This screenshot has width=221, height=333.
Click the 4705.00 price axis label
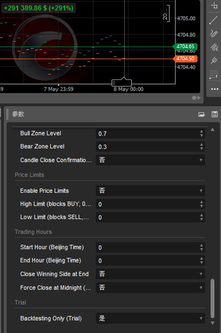tap(186, 18)
